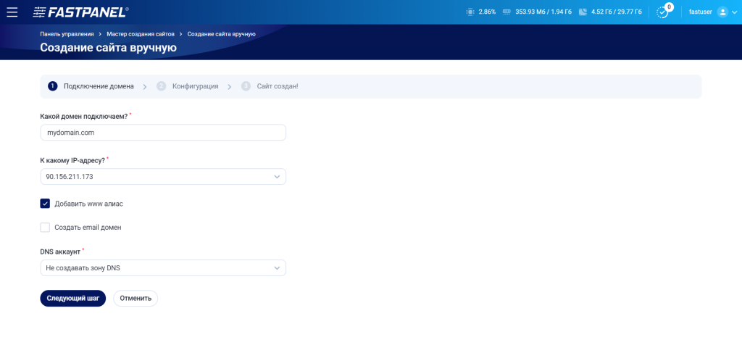742x345 pixels.
Task: Open the task queue notification icon
Action: coord(664,12)
